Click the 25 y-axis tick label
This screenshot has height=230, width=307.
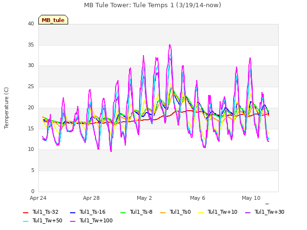point(31,87)
